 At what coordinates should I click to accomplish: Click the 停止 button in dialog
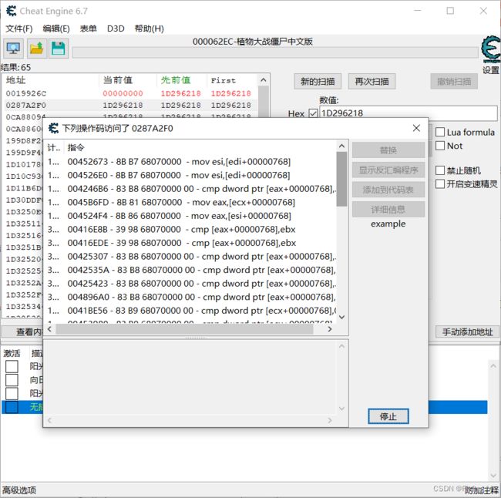click(x=388, y=416)
